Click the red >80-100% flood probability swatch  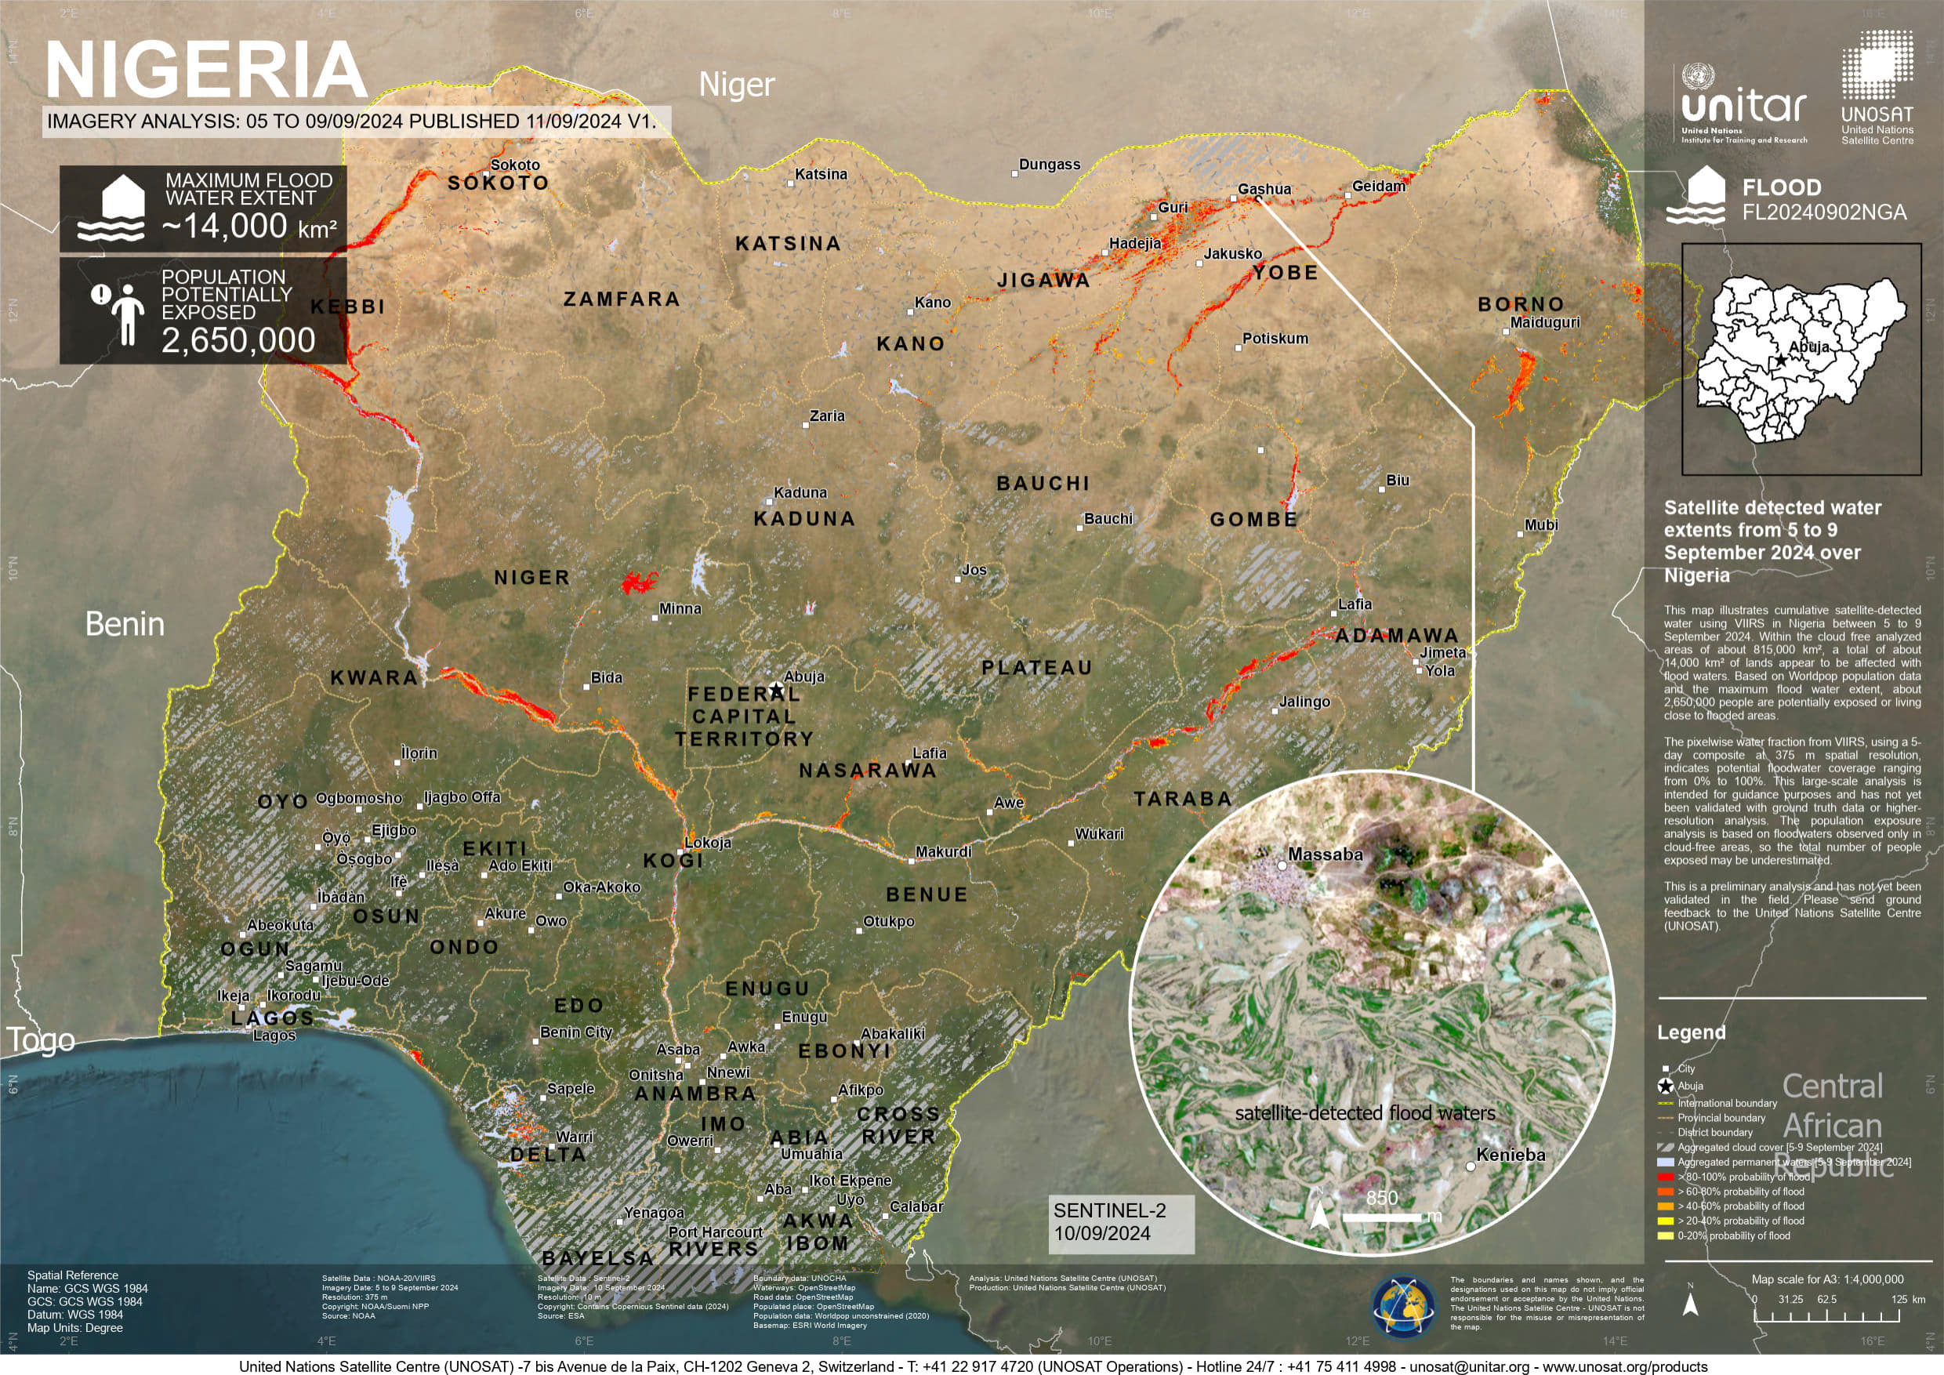(1666, 1177)
